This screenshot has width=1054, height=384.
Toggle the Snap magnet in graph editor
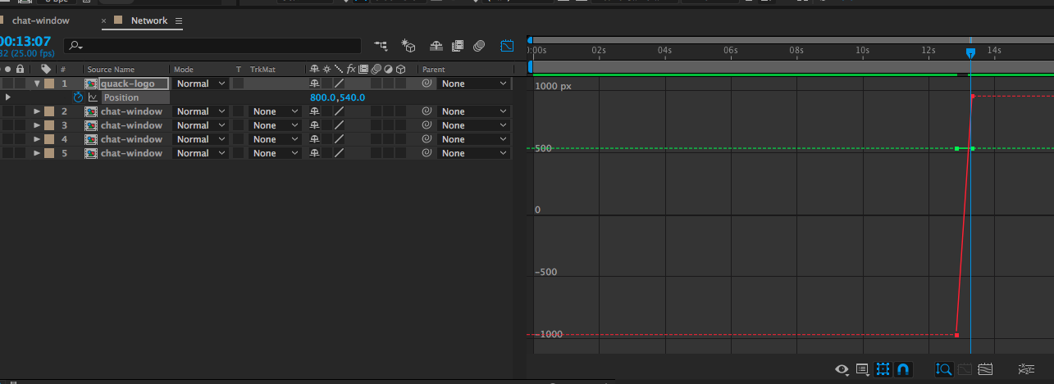pyautogui.click(x=903, y=369)
